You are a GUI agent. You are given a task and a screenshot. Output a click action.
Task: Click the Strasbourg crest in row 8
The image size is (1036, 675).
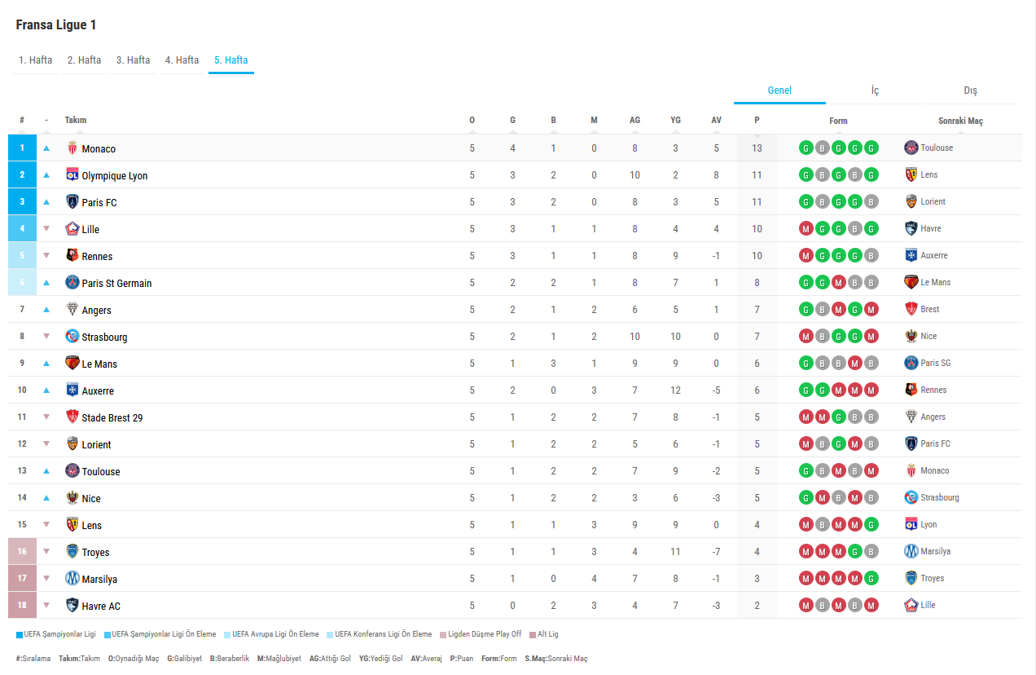[x=72, y=337]
